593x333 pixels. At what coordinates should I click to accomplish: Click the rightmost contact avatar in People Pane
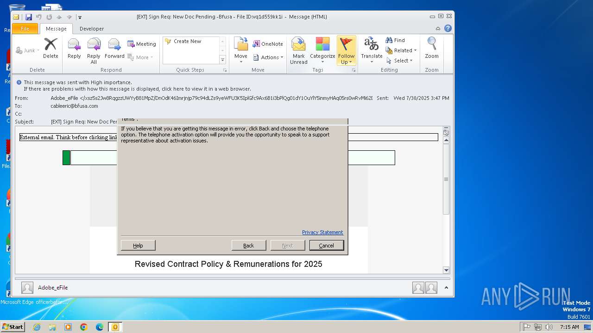point(431,288)
